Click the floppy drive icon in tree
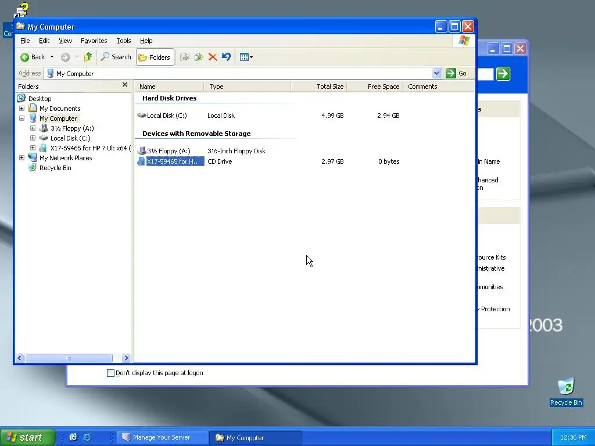This screenshot has height=446, width=595. (x=44, y=128)
